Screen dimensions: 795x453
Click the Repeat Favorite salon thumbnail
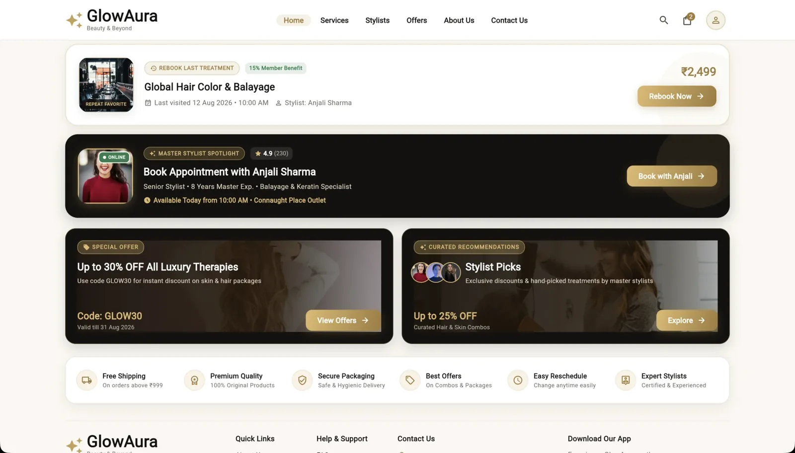coord(106,85)
